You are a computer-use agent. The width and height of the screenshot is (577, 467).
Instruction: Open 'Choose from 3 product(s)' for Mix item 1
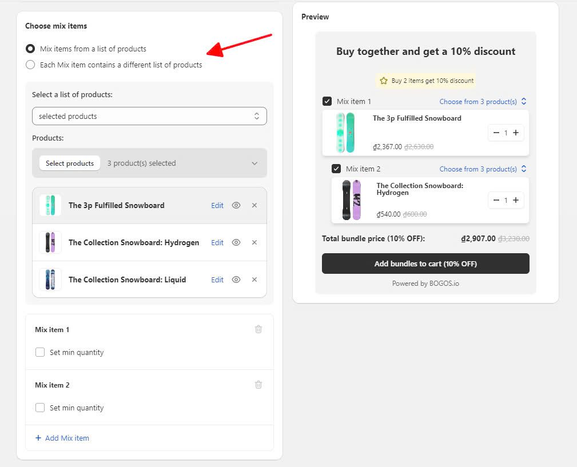[483, 102]
